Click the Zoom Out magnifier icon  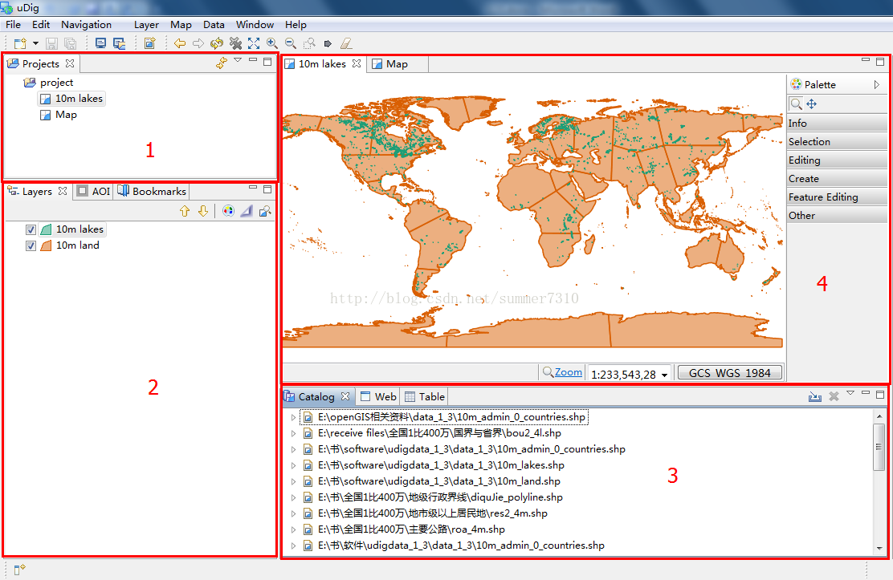(x=291, y=43)
